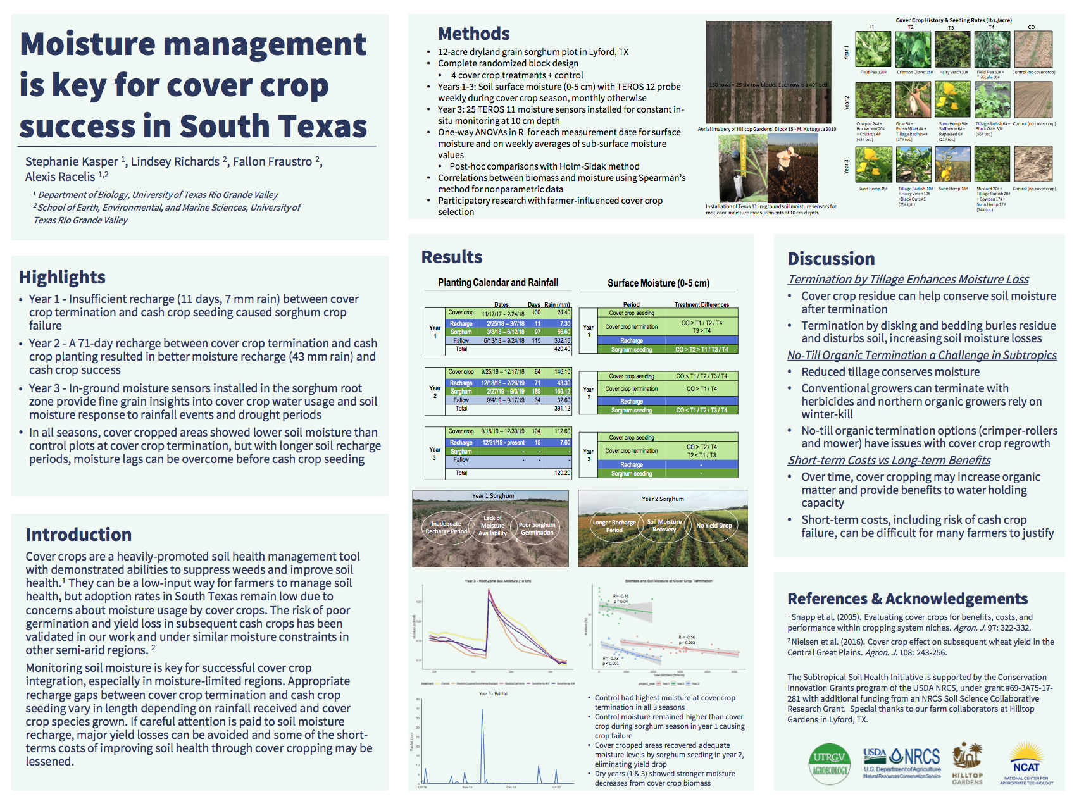Click 'CO > T2 > T1 / T3 / T4' treatment cell
1079x806 pixels.
(x=701, y=350)
